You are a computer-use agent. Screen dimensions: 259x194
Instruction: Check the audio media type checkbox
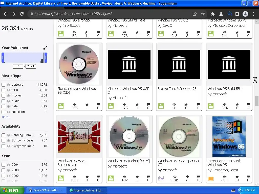click(x=4, y=101)
